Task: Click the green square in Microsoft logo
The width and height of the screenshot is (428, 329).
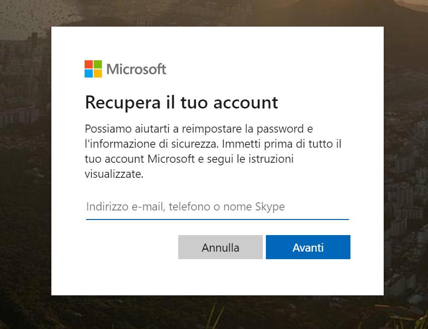Action: (x=98, y=64)
